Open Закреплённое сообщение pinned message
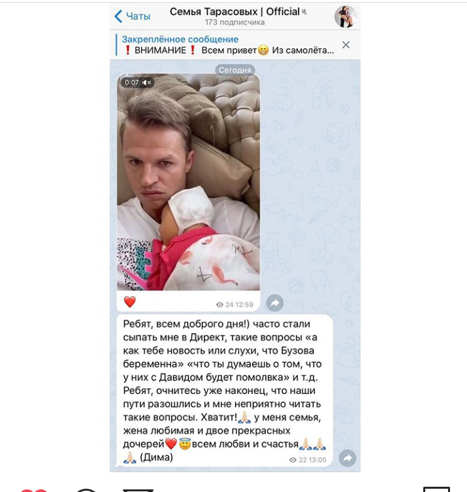This screenshot has width=467, height=492. point(180,39)
